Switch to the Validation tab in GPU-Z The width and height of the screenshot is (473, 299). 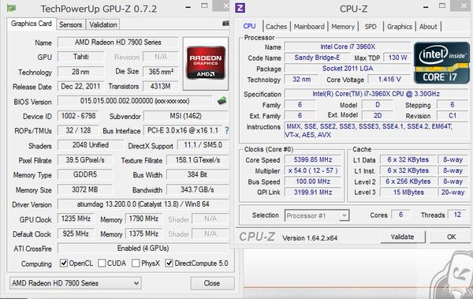(102, 24)
